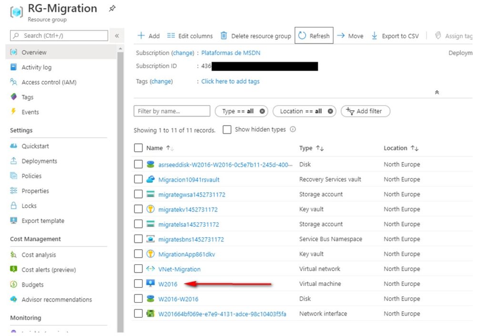
Task: Toggle Show hidden types checkbox
Action: 227,129
